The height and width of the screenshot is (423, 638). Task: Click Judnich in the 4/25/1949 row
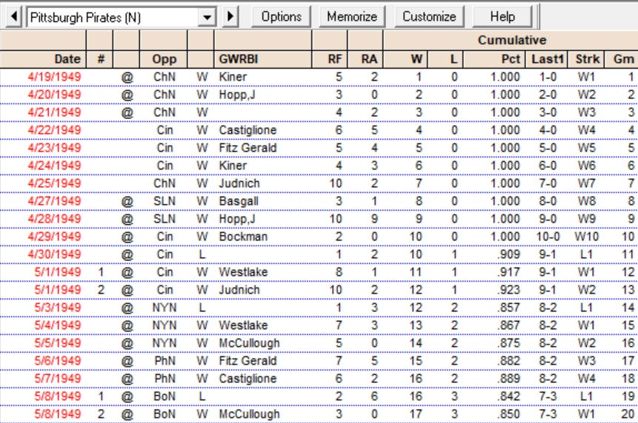click(239, 183)
